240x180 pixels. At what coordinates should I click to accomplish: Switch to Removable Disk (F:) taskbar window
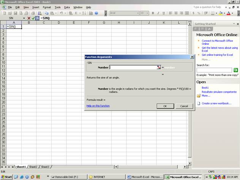click(x=69, y=177)
